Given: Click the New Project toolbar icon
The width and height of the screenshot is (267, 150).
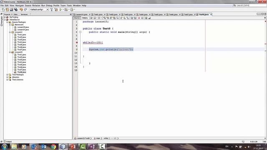Looking at the screenshot, I should (x=7, y=10).
